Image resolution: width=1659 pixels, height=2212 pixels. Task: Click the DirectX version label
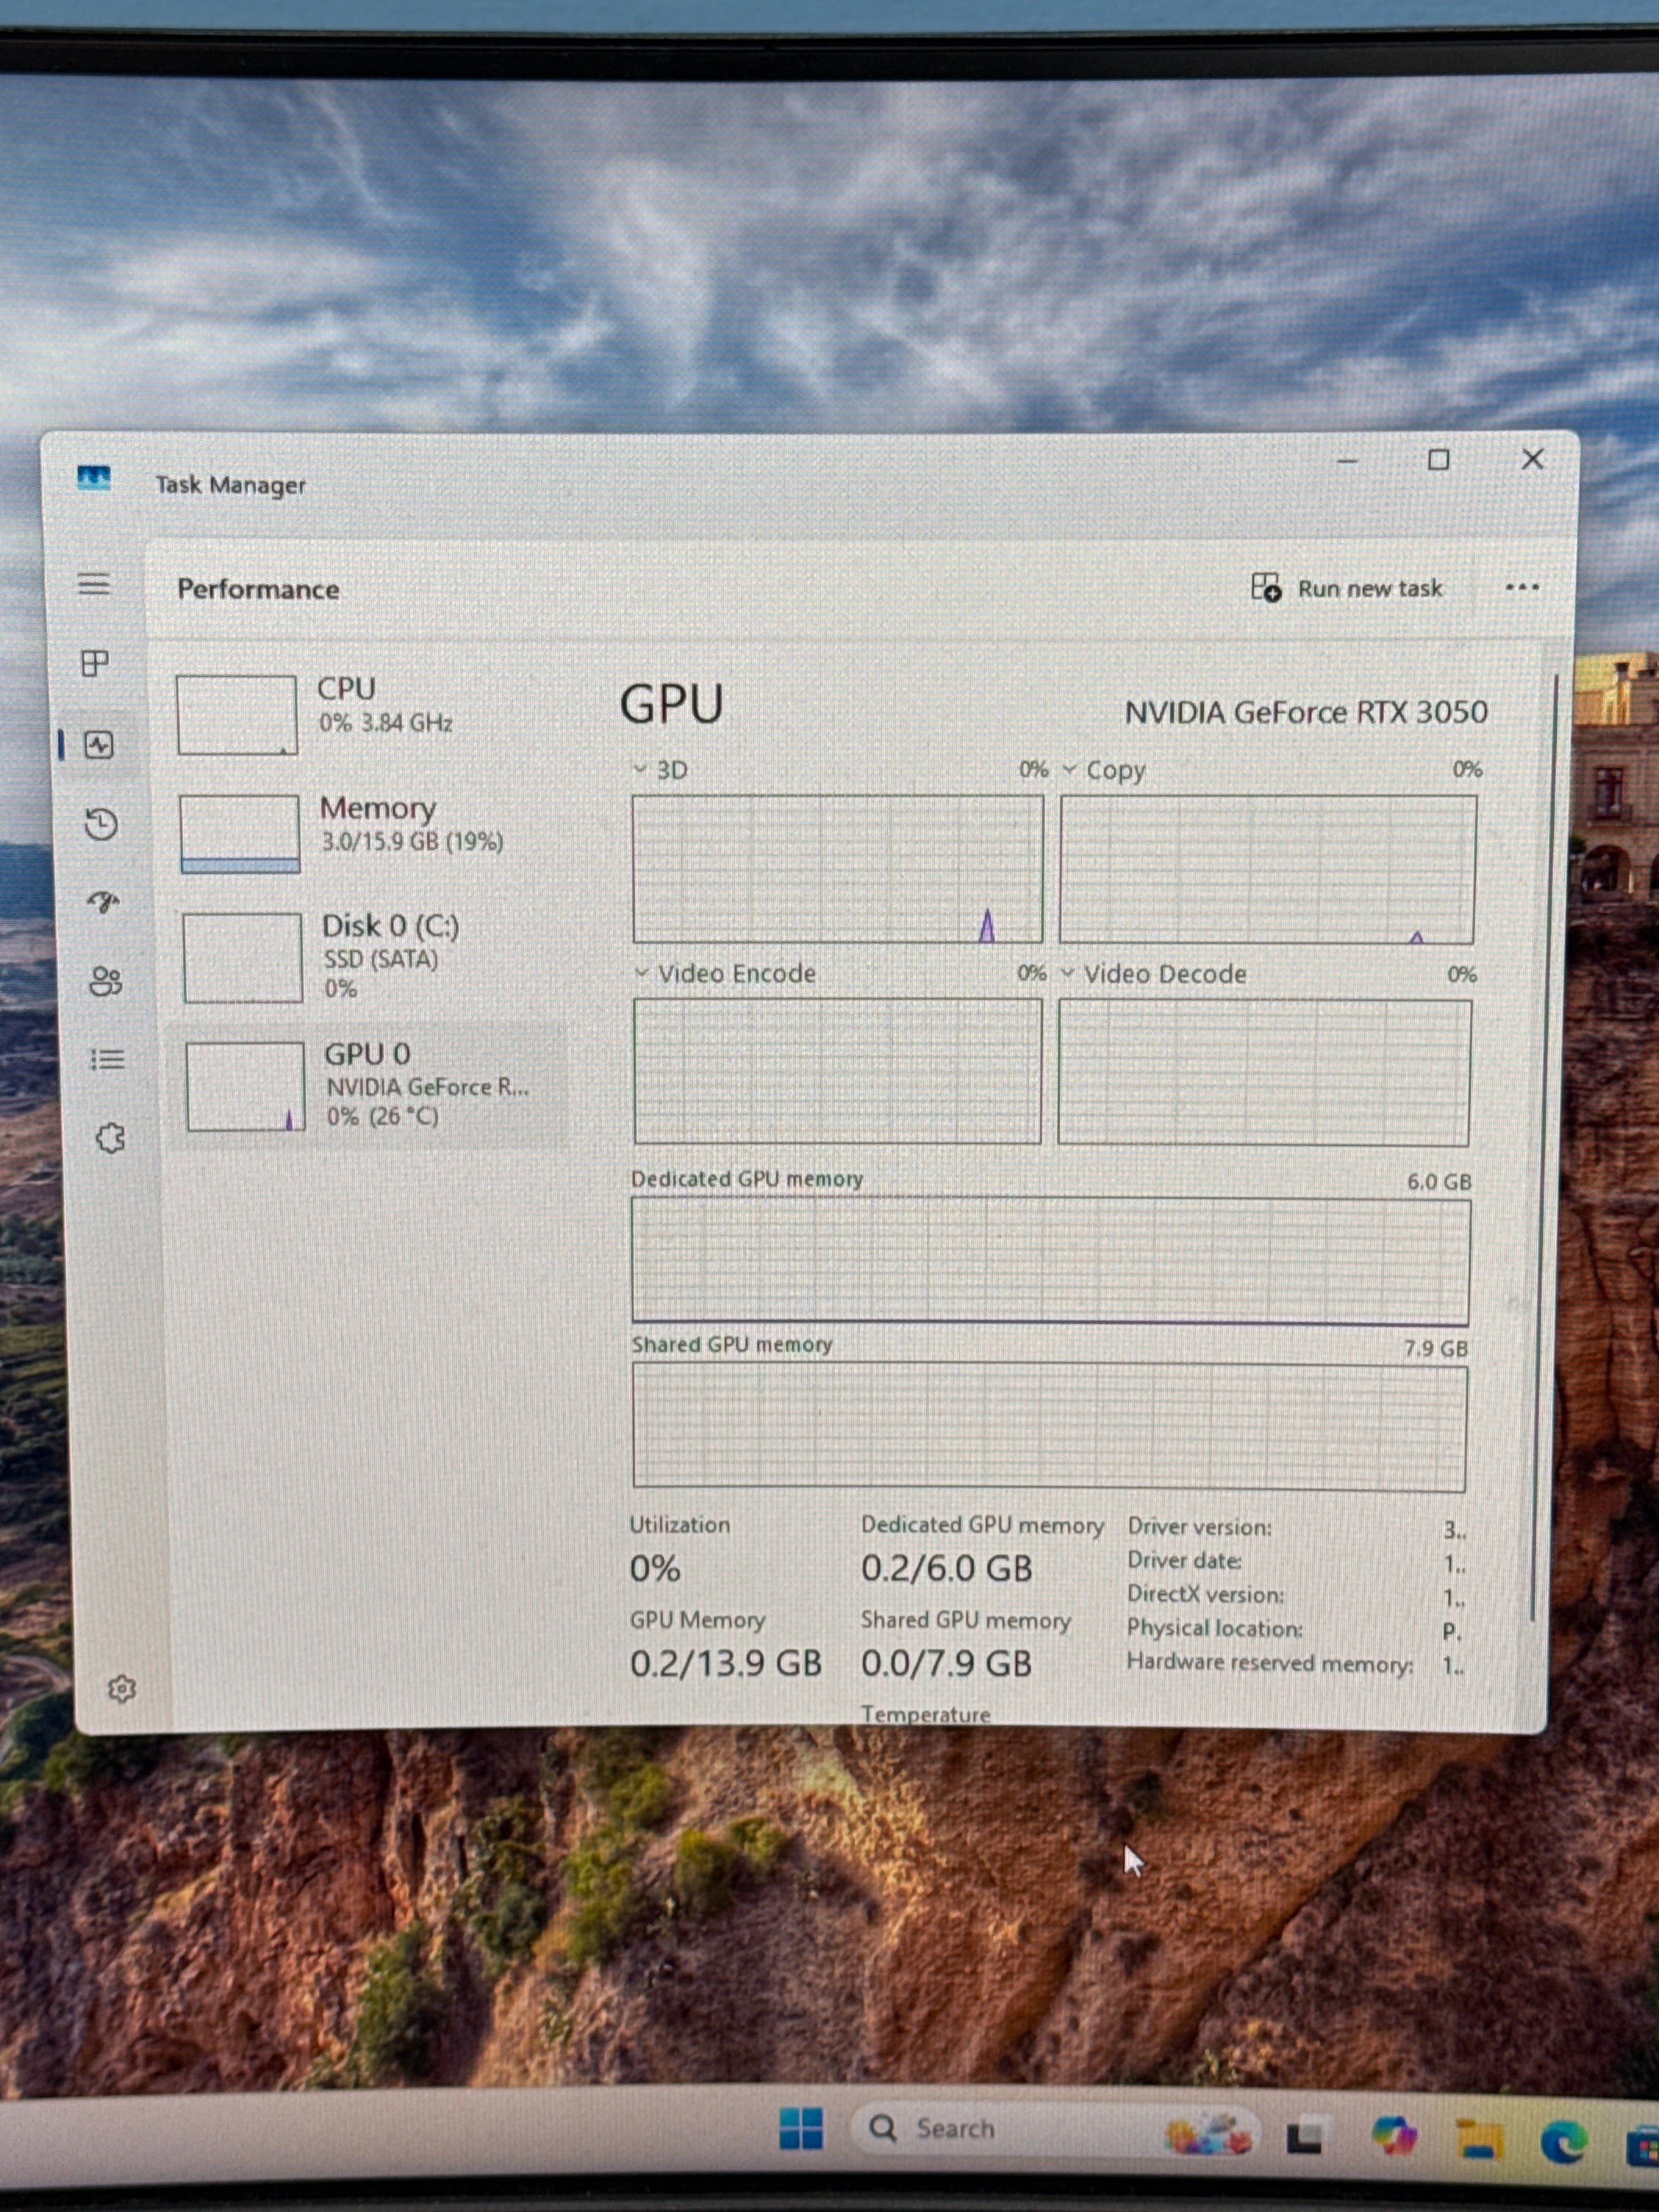[1206, 1594]
